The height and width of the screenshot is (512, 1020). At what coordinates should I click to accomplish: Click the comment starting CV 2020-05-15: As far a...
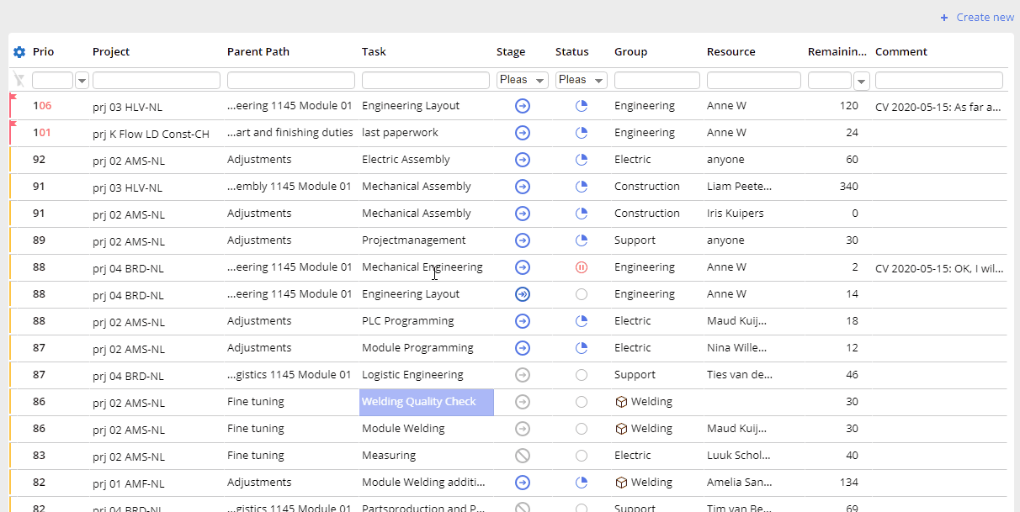point(938,107)
